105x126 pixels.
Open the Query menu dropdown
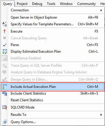click(x=8, y=4)
